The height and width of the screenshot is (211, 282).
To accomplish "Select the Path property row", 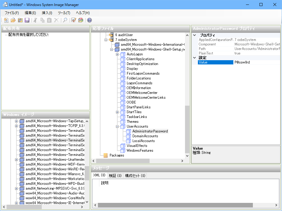I will click(239, 49).
